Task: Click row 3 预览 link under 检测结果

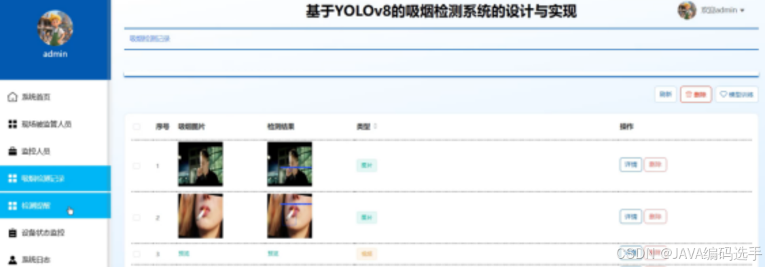Action: (x=272, y=253)
